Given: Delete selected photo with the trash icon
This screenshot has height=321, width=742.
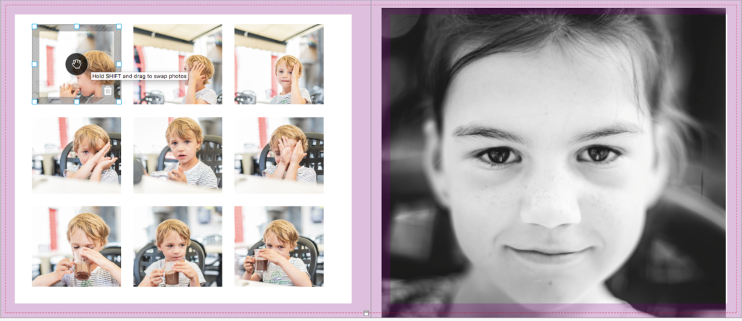Looking at the screenshot, I should coord(108,91).
